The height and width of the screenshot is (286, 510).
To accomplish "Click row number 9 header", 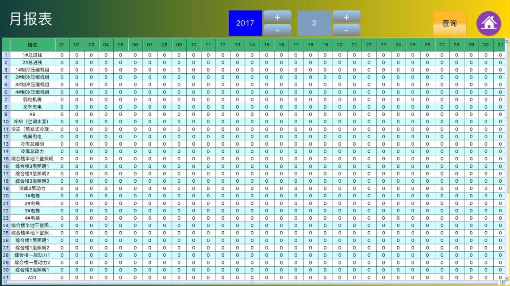I will tap(6, 114).
